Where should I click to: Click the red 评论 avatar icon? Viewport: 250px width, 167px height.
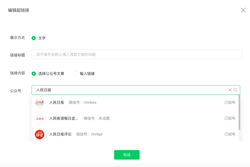click(40, 134)
